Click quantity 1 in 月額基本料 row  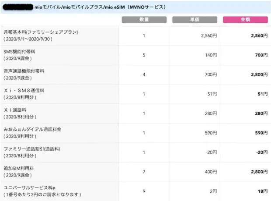click(144, 35)
